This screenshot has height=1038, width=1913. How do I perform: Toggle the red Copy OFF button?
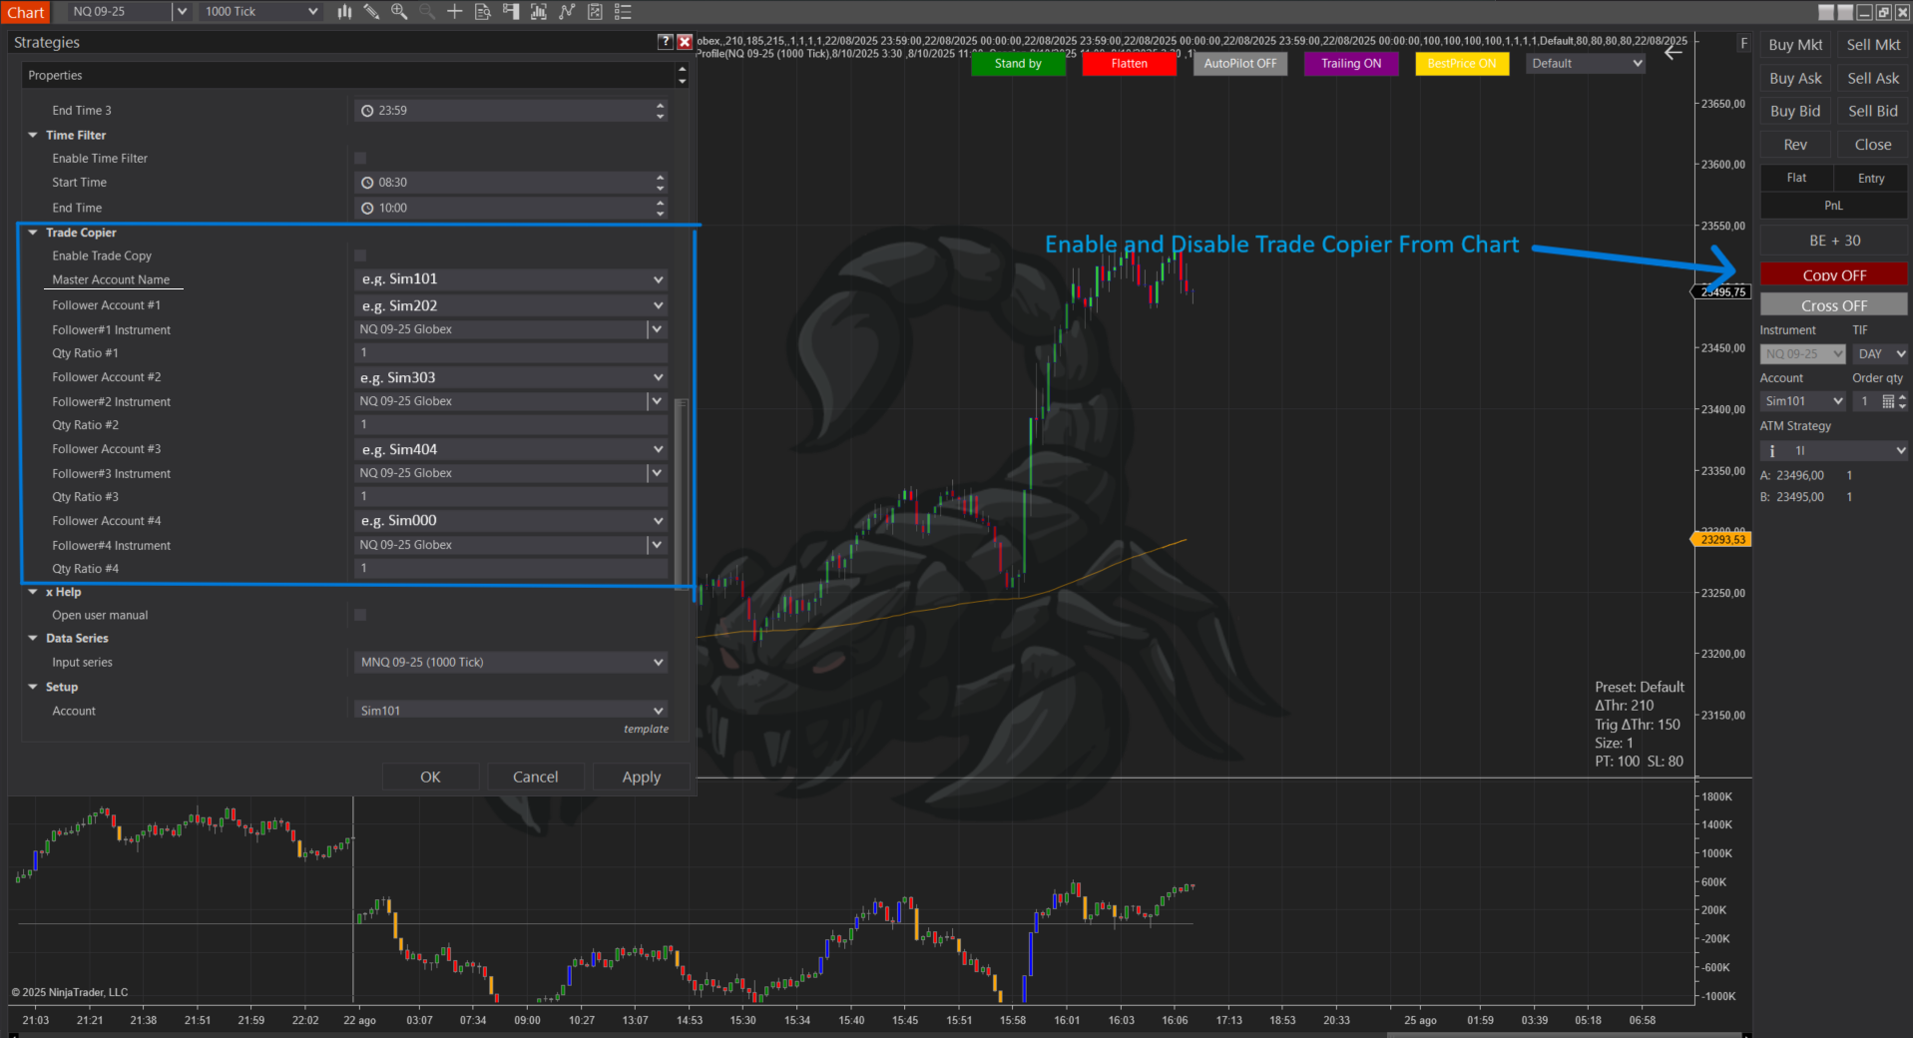[1833, 274]
